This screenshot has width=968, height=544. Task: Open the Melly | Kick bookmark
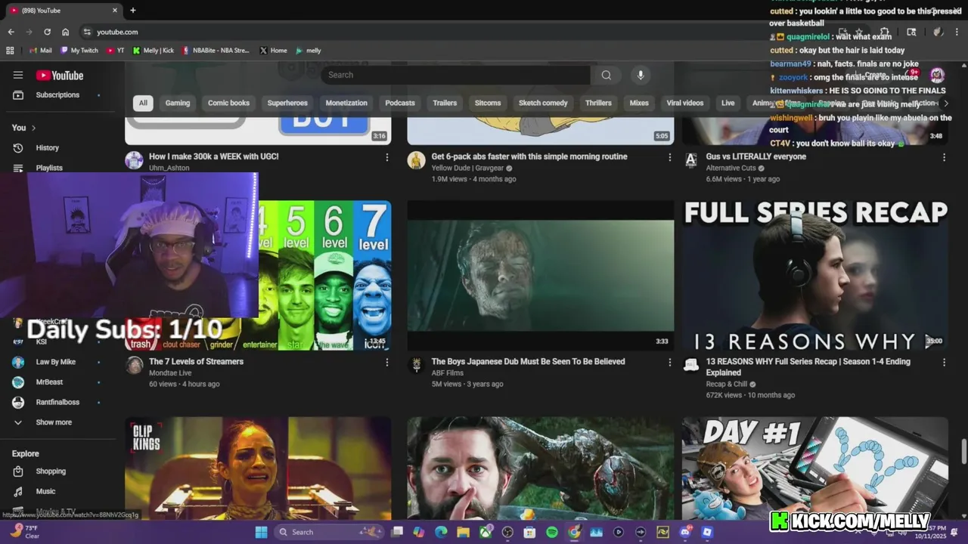[x=153, y=51]
